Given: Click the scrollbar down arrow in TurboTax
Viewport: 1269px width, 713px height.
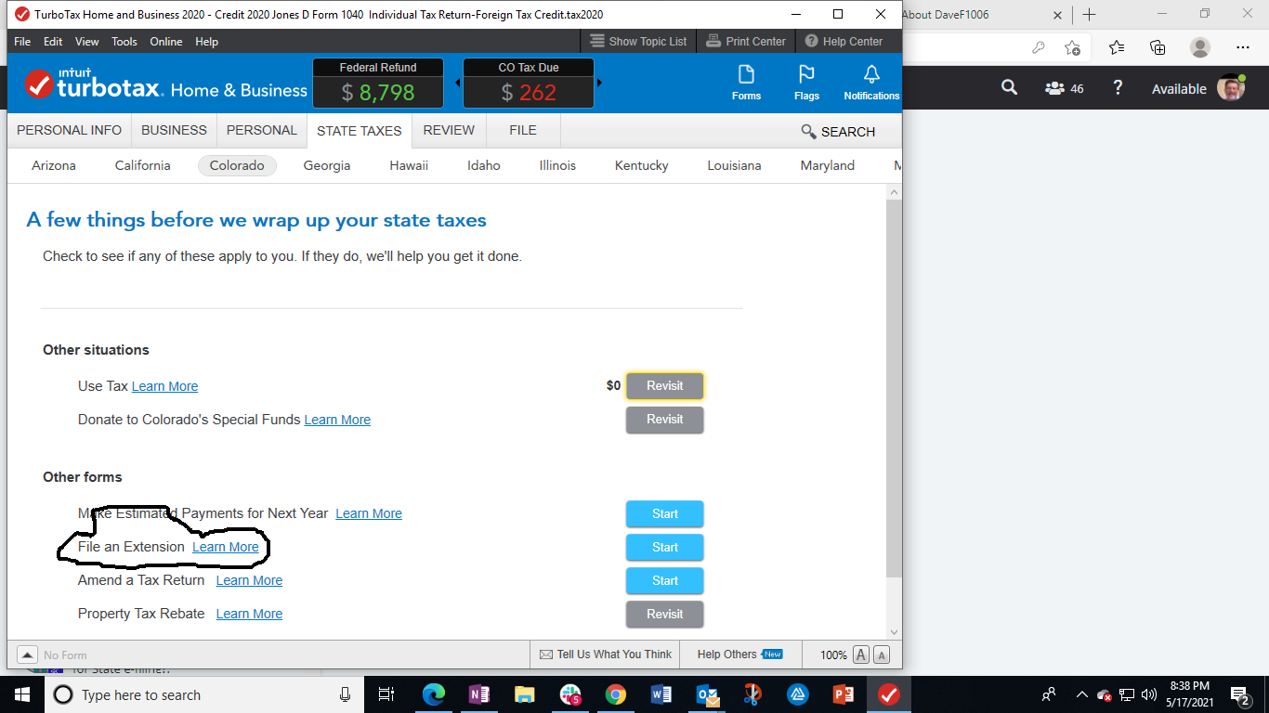Looking at the screenshot, I should point(895,631).
